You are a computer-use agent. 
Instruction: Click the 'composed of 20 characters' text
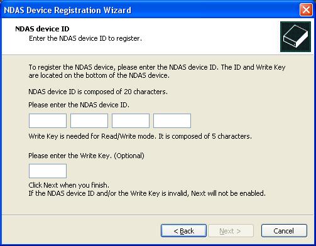98,92
